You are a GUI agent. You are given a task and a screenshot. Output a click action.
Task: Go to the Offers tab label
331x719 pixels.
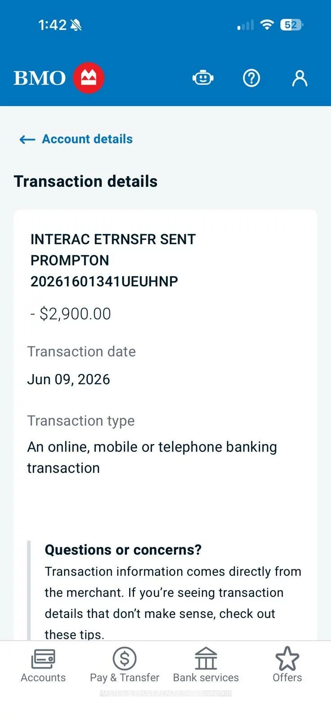pyautogui.click(x=287, y=678)
